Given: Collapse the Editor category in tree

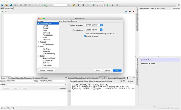Looking at the screenshot, I should click(38, 56).
